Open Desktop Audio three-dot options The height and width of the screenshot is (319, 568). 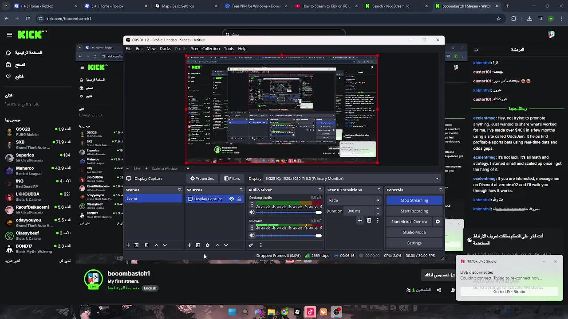[x=252, y=205]
